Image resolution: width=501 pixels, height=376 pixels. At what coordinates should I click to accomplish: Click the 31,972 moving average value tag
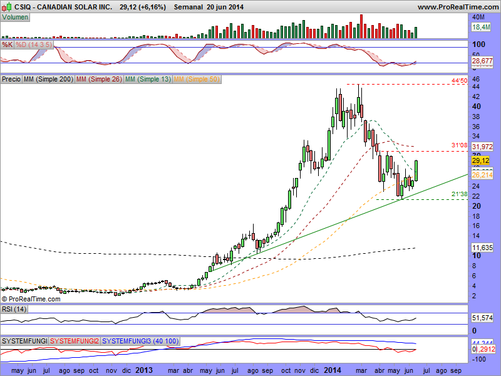(482, 147)
